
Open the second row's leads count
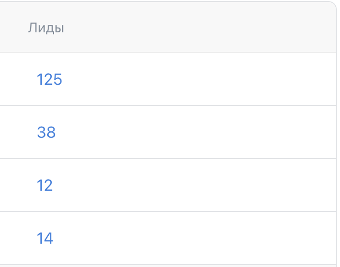46,132
